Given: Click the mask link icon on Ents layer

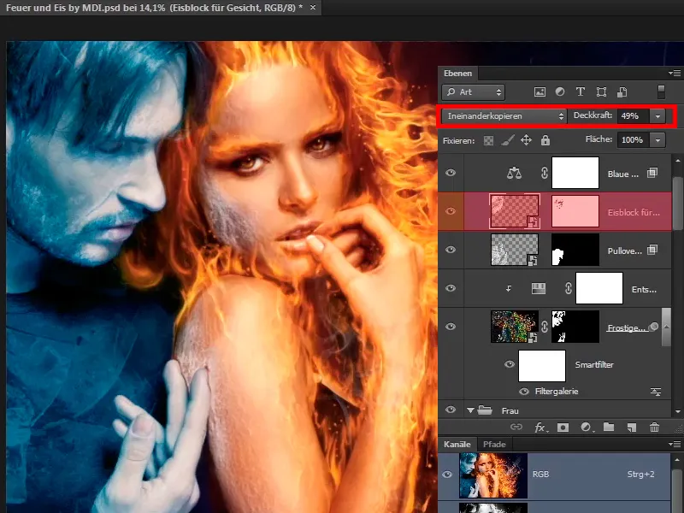Looking at the screenshot, I should pos(569,288).
